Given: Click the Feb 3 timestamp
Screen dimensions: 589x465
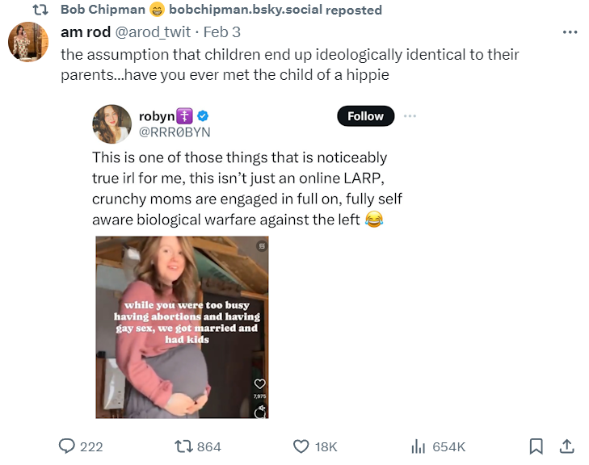Looking at the screenshot, I should point(222,32).
